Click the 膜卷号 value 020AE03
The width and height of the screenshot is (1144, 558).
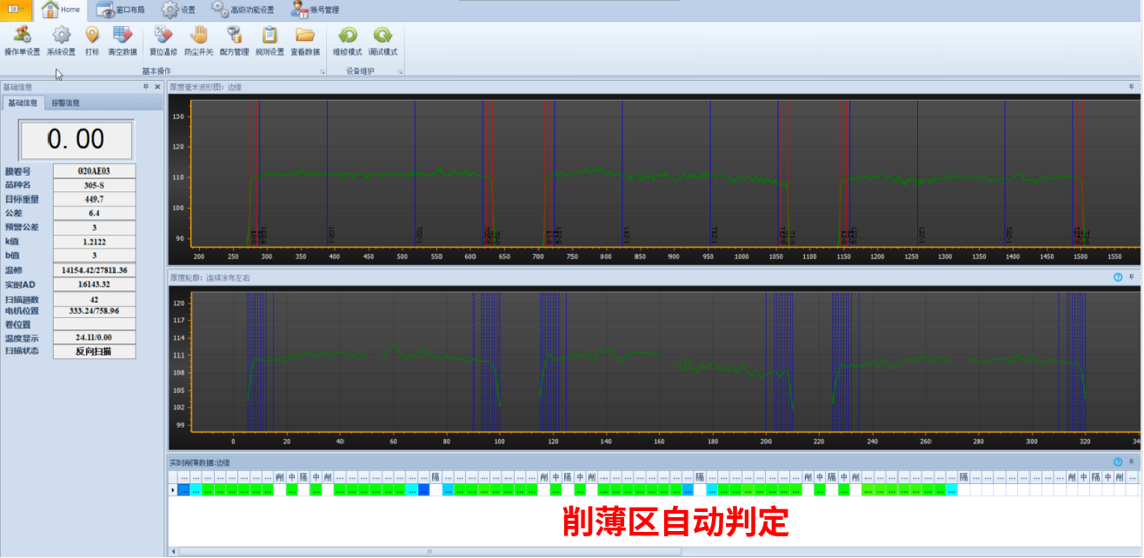[94, 171]
